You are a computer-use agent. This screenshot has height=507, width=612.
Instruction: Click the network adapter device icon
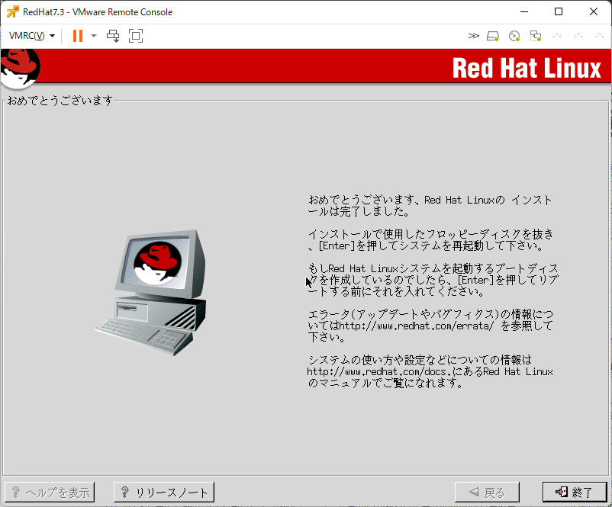[536, 37]
